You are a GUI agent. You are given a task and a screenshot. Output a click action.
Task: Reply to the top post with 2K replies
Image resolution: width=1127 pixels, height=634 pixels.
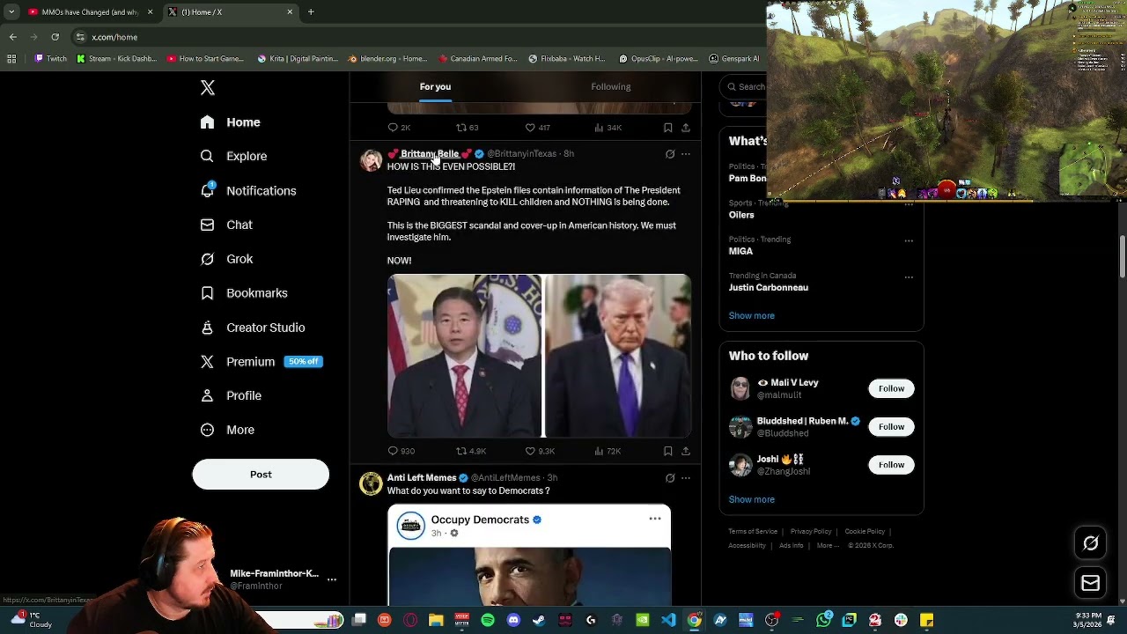click(x=399, y=128)
